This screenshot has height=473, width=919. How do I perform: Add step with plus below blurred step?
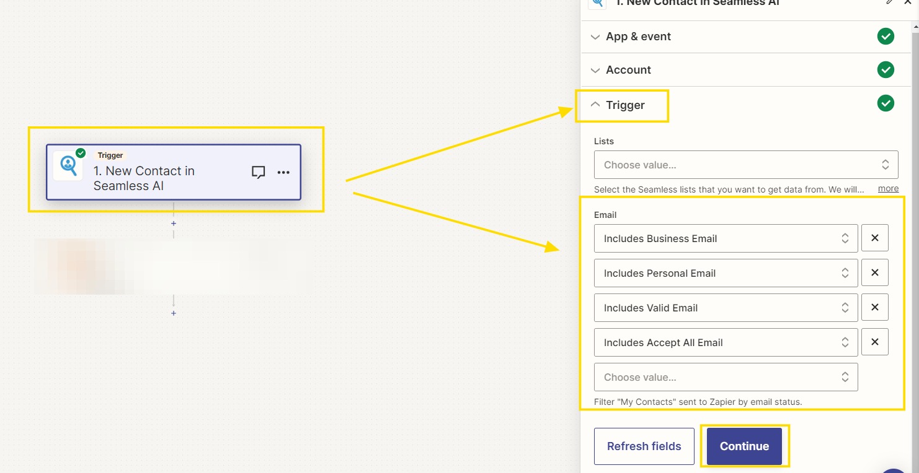coord(174,313)
